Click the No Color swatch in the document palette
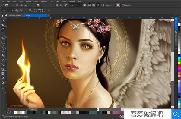This screenshot has width=181, height=119. point(15,112)
